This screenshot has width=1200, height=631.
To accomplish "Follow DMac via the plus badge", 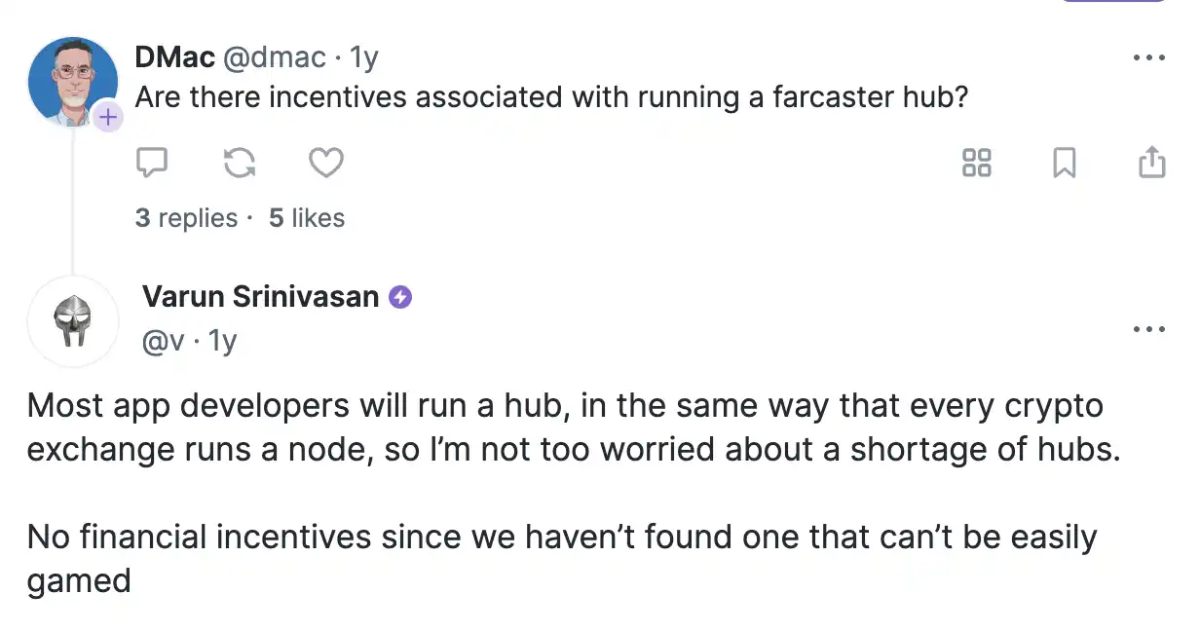I will [108, 118].
